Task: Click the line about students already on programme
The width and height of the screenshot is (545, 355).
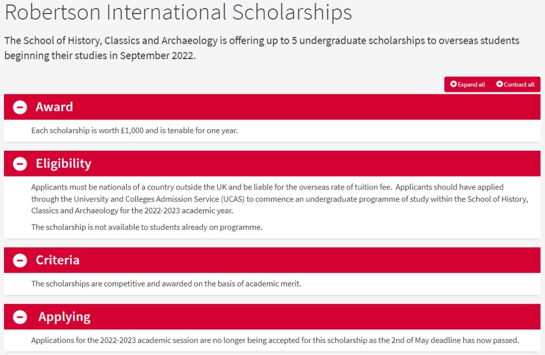Action: pyautogui.click(x=146, y=227)
